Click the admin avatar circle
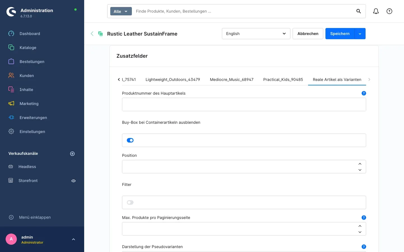 11,239
